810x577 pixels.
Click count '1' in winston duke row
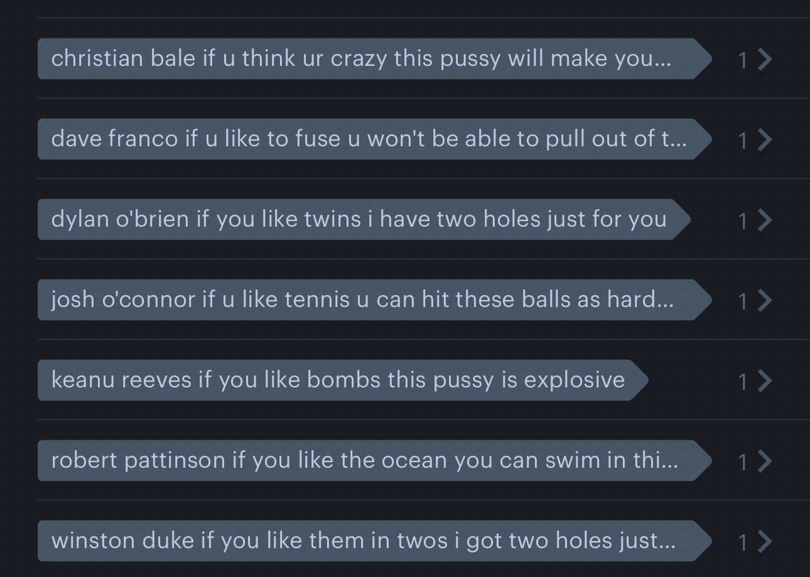pyautogui.click(x=743, y=543)
